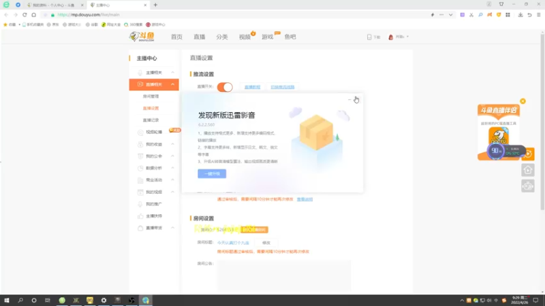Click the taskbar search magnifier
This screenshot has height=306, width=545.
(20, 301)
